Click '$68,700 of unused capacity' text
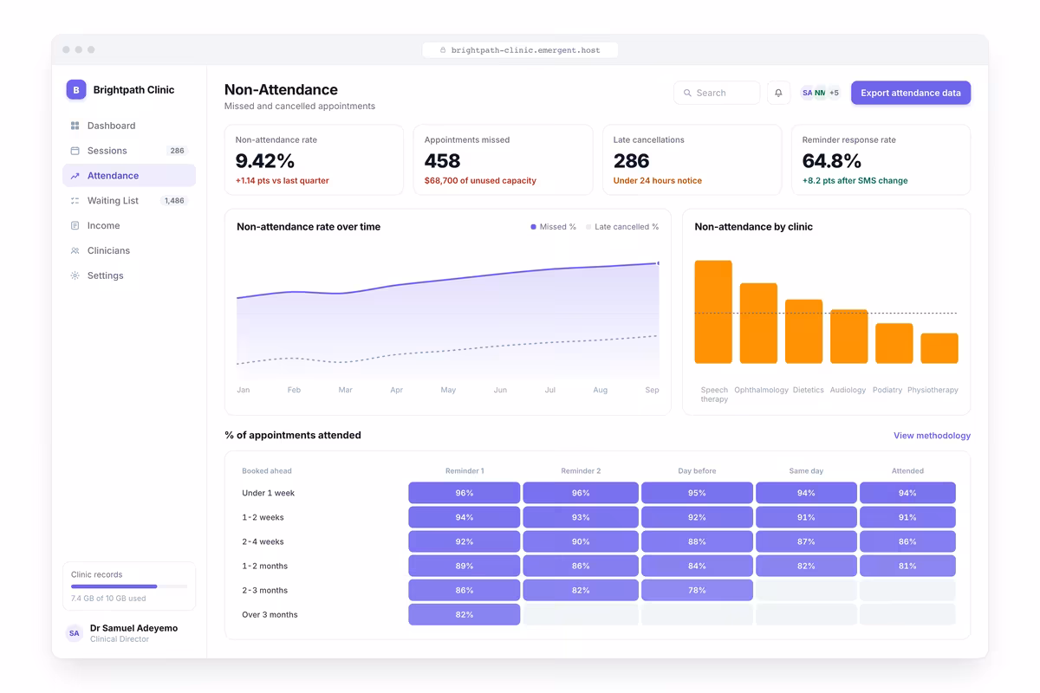Viewport: 1040px width, 693px height. point(480,181)
